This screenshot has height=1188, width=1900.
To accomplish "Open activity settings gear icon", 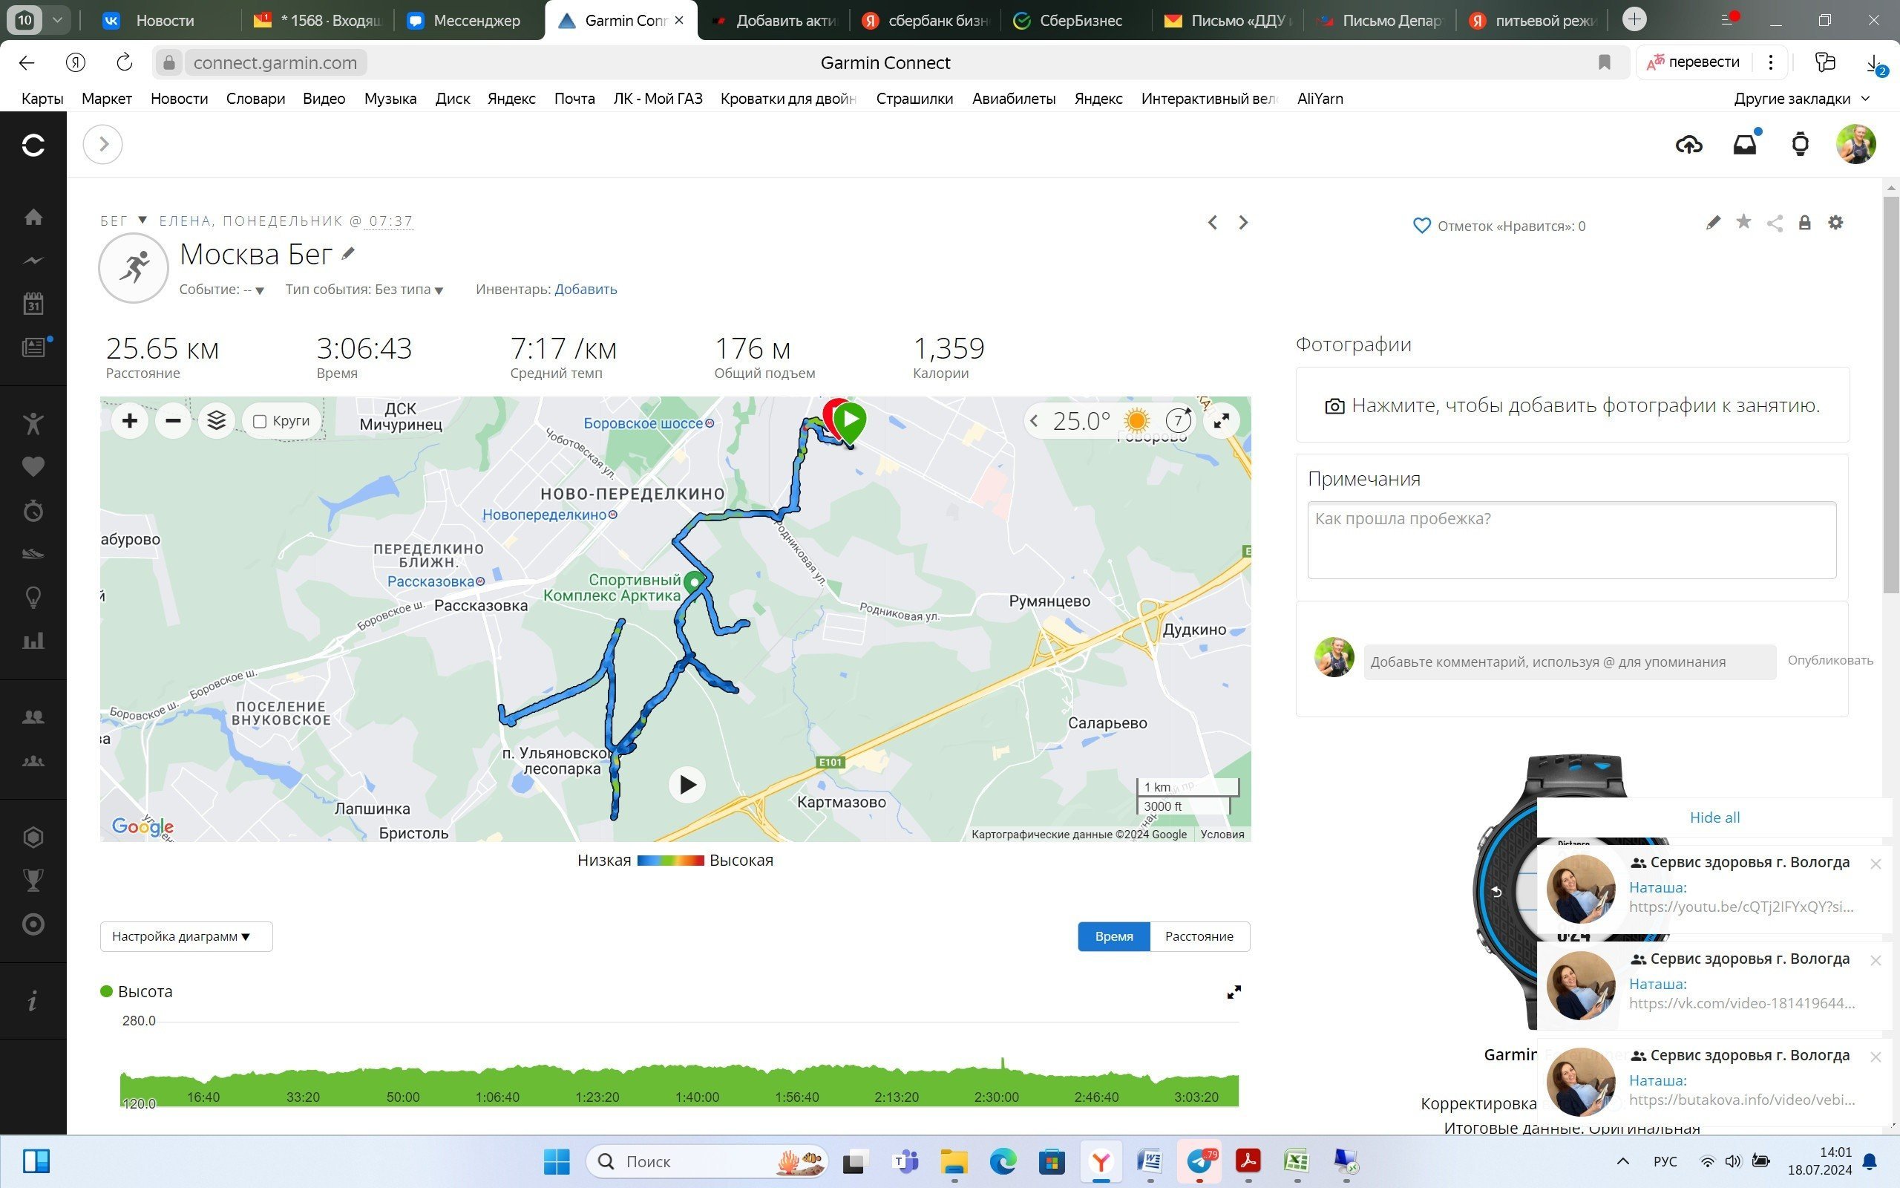I will pyautogui.click(x=1835, y=222).
